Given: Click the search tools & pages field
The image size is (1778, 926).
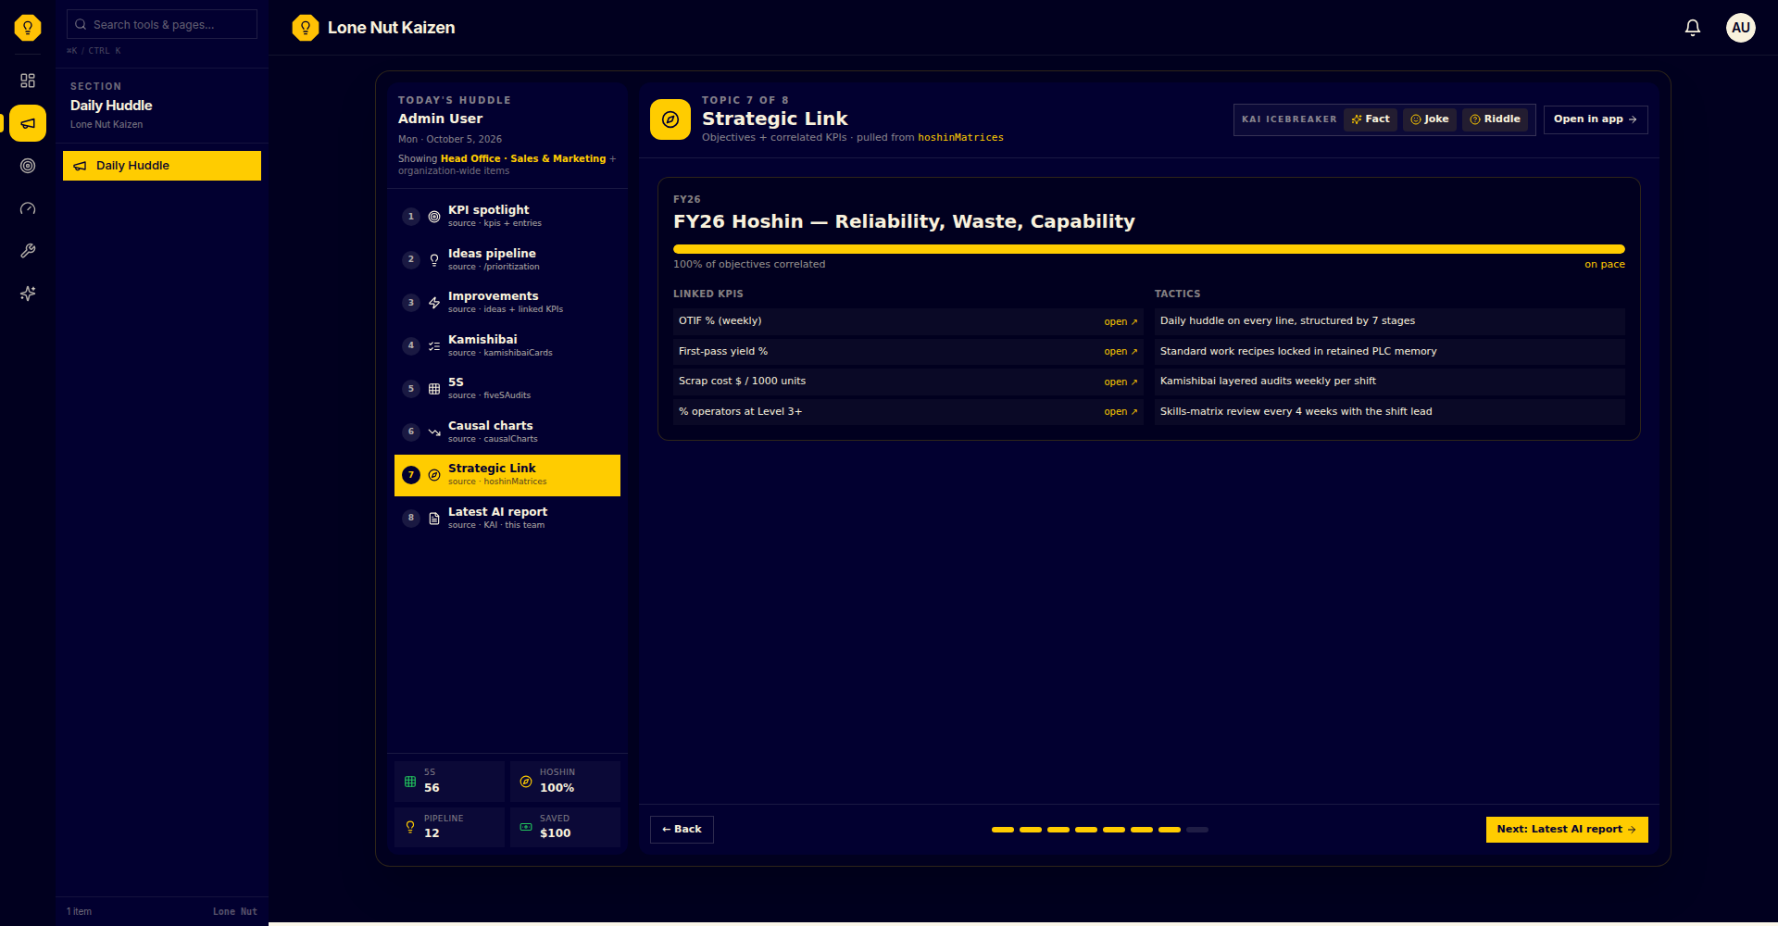Looking at the screenshot, I should click(162, 24).
